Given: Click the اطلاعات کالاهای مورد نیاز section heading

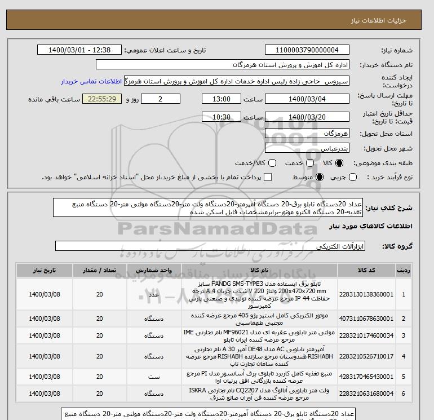Looking at the screenshot, I should (371, 226).
